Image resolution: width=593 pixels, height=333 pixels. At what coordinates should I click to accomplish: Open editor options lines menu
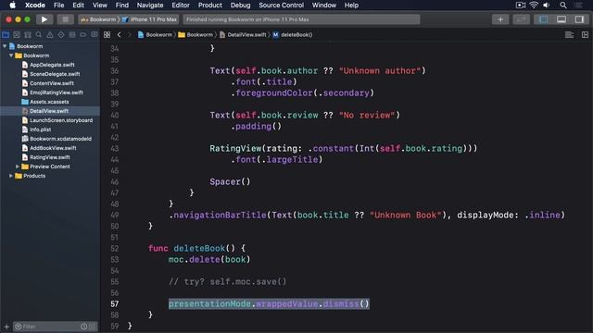click(x=569, y=35)
